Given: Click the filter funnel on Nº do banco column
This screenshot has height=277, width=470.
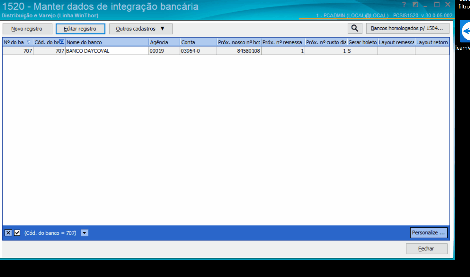Looking at the screenshot, I should [x=29, y=42].
